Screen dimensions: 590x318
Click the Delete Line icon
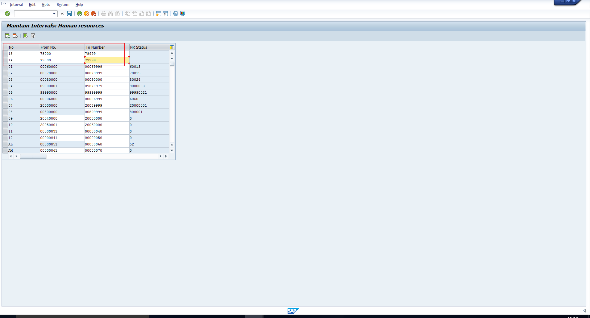15,36
